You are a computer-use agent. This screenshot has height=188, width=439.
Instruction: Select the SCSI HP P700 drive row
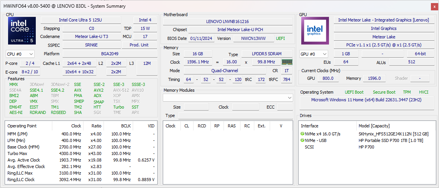[x=367, y=147]
